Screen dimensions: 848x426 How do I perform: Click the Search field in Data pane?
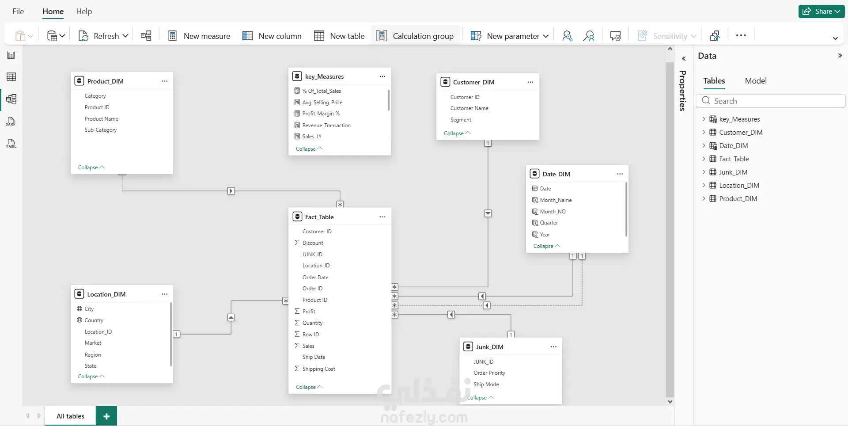point(771,101)
